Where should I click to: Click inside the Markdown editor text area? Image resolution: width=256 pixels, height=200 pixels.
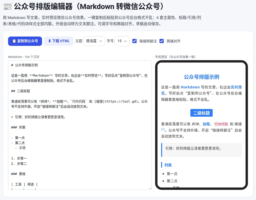click(80, 125)
